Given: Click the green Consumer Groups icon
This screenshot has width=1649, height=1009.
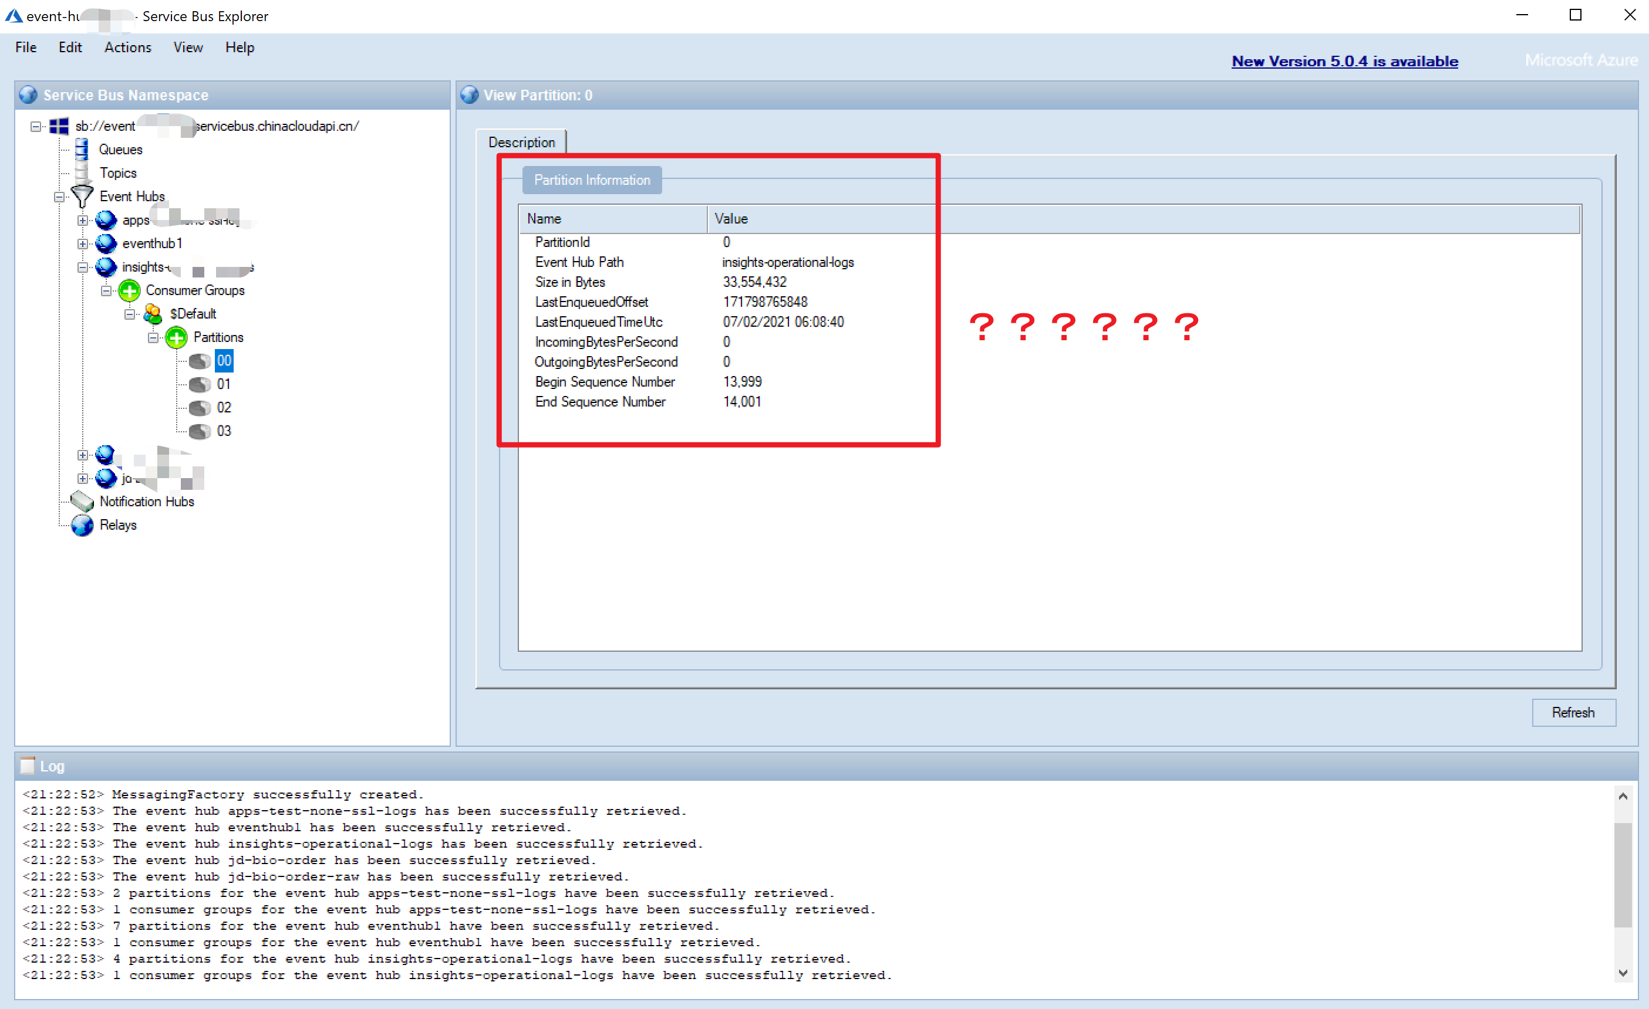Looking at the screenshot, I should [x=129, y=290].
